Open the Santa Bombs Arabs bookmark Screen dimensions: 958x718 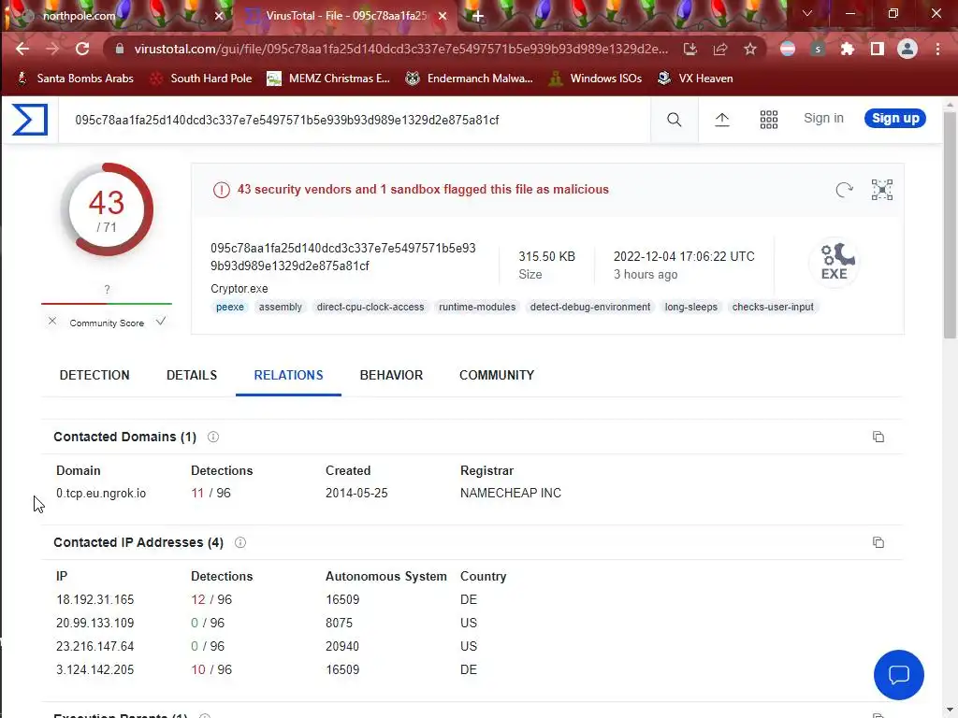(x=75, y=79)
